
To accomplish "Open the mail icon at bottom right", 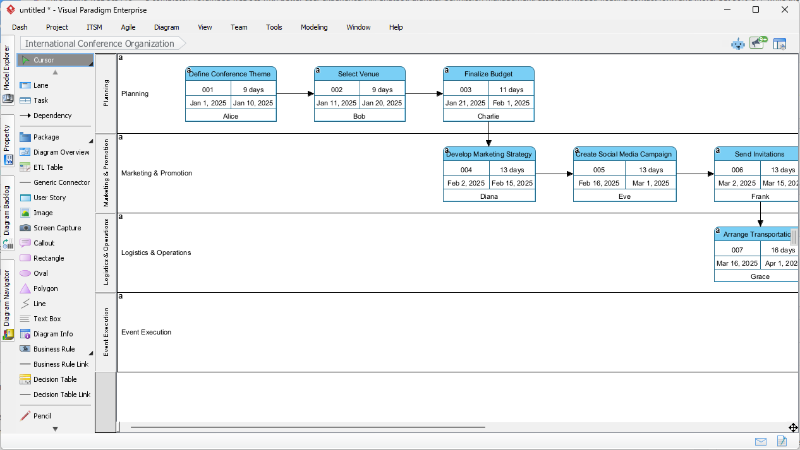I will point(761,441).
